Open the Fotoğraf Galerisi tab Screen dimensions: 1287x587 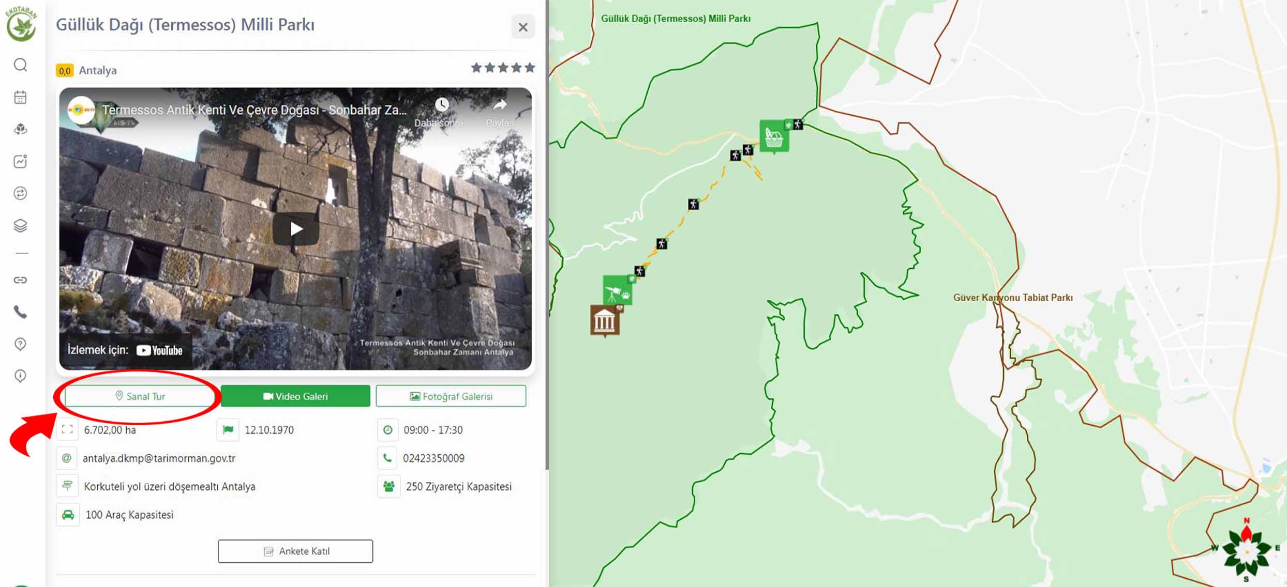pyautogui.click(x=451, y=396)
